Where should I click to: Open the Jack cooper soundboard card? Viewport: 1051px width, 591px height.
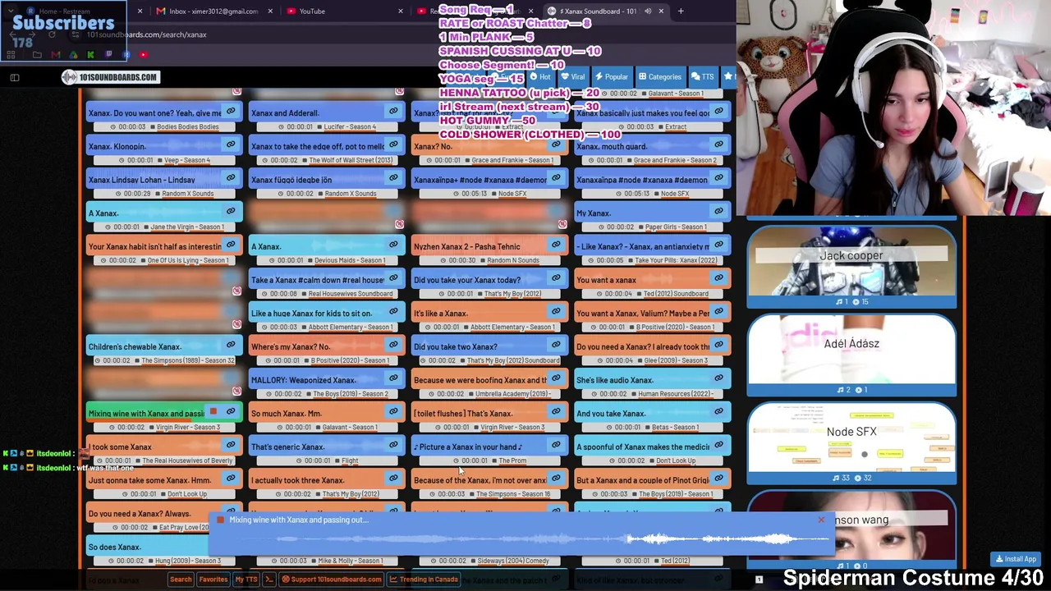click(x=851, y=268)
